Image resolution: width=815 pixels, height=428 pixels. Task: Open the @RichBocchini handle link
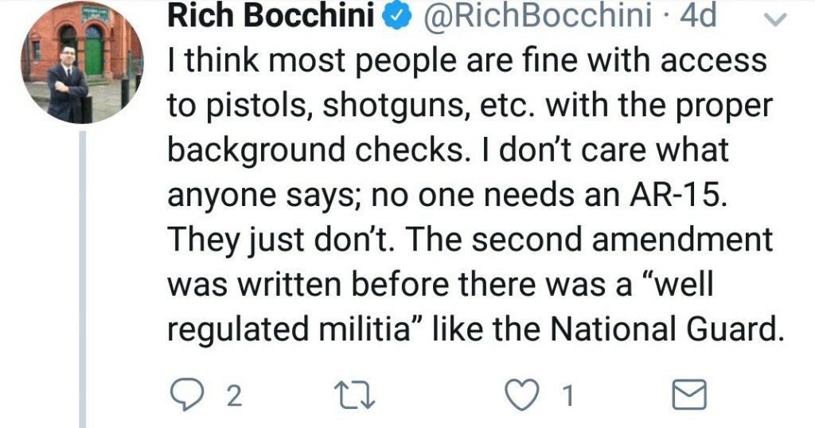537,16
